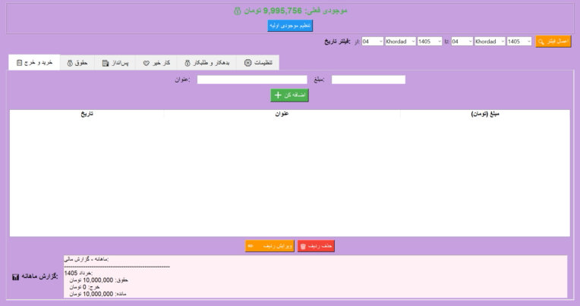Click the calendar icon beside گزارش ماهانه label
580x306 pixels.
tap(15, 277)
